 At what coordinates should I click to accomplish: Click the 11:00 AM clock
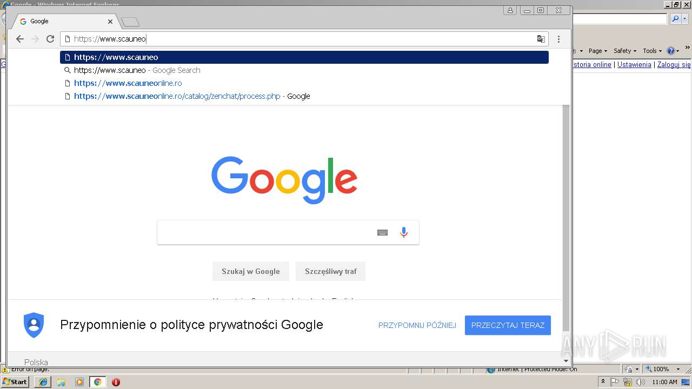point(665,382)
